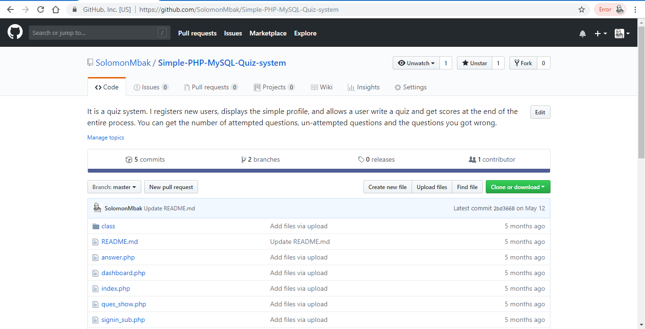Expand the Branch: master selector
Image resolution: width=645 pixels, height=329 pixels.
pyautogui.click(x=114, y=187)
